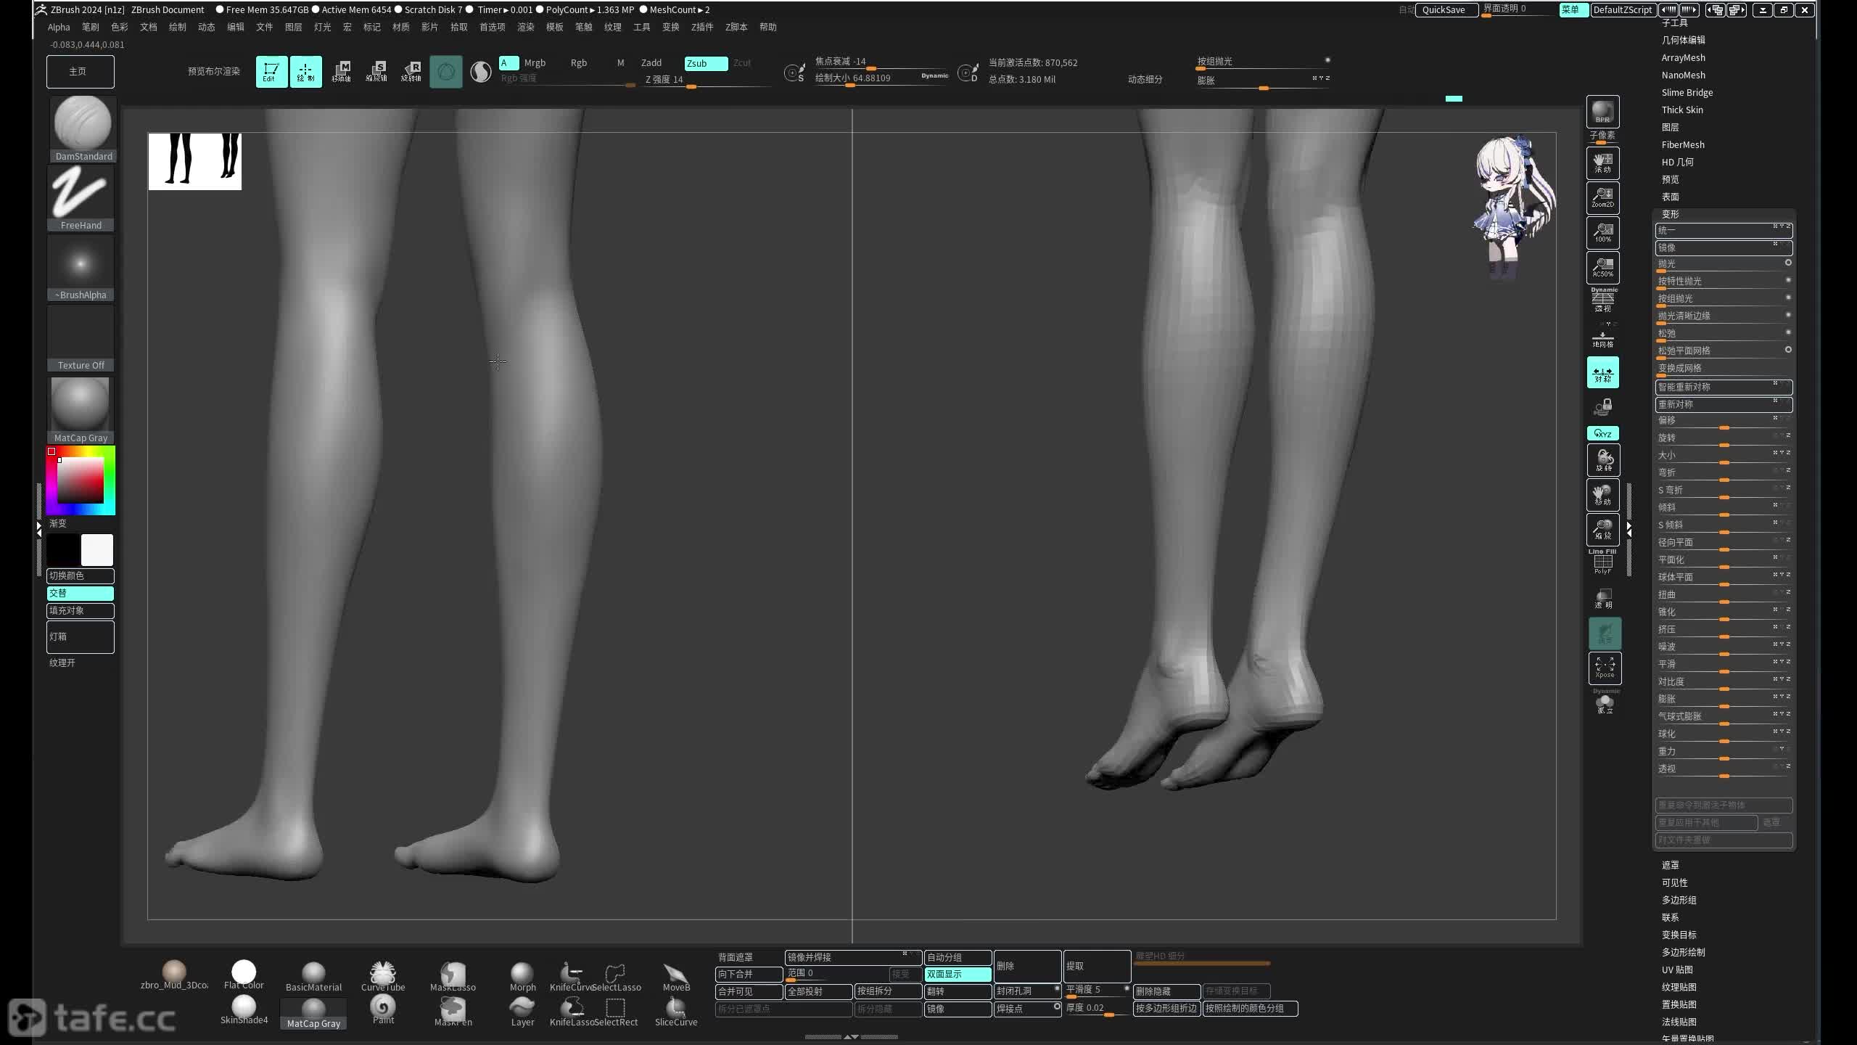Expand the ArrayMesh section
This screenshot has width=1857, height=1045.
1684,57
